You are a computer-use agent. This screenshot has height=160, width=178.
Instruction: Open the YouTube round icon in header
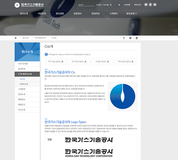coord(155,5)
